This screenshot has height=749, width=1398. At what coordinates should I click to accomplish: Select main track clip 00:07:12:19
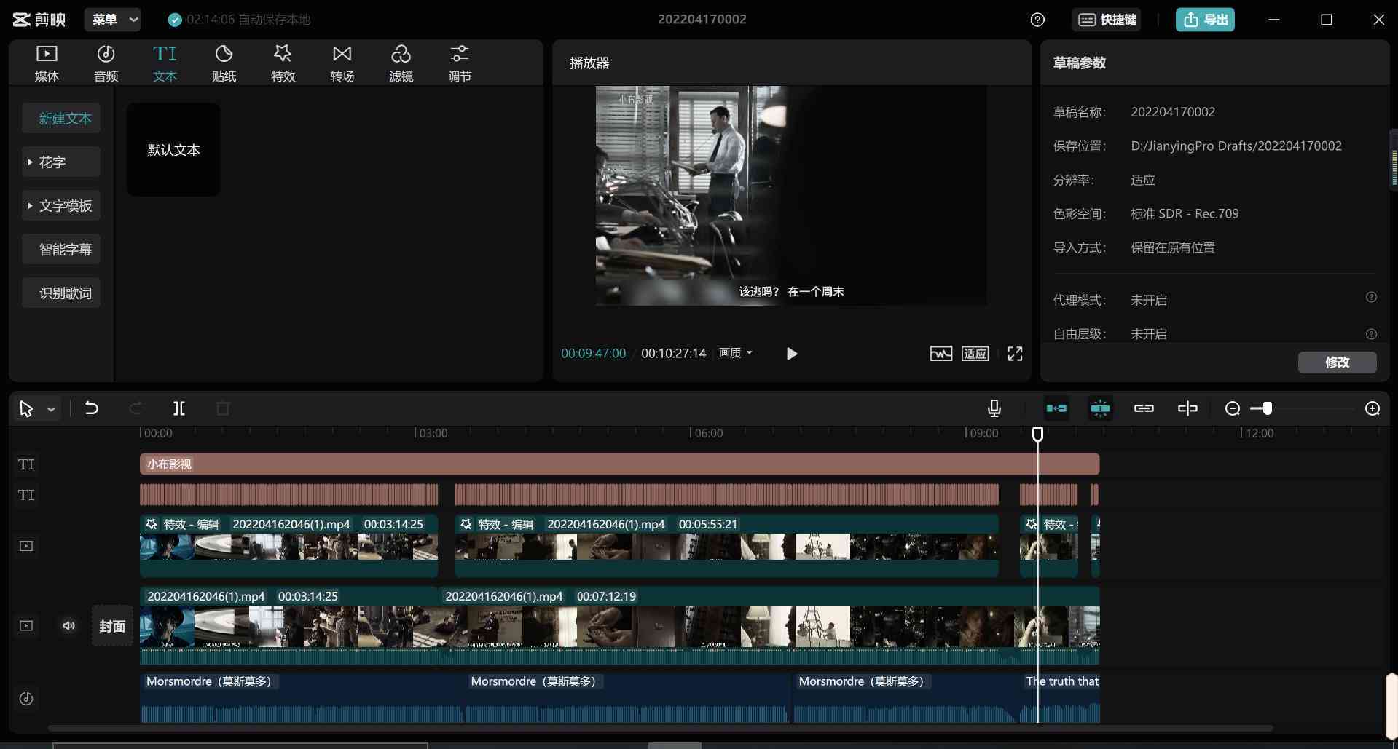point(769,626)
